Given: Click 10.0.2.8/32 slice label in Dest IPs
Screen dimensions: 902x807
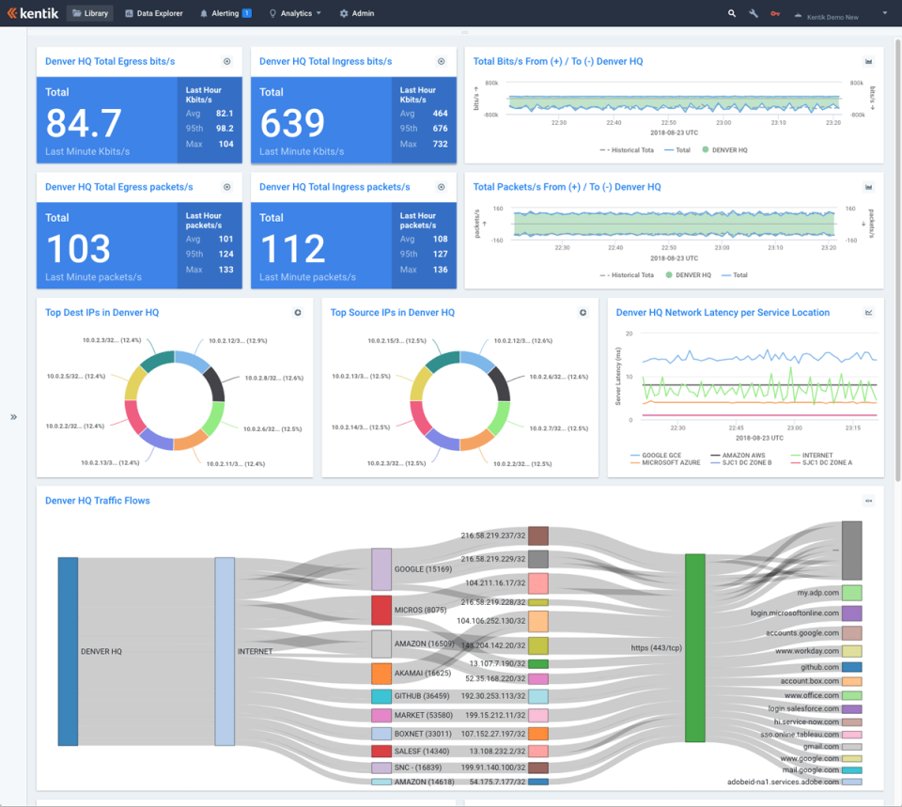Looking at the screenshot, I should tap(273, 378).
